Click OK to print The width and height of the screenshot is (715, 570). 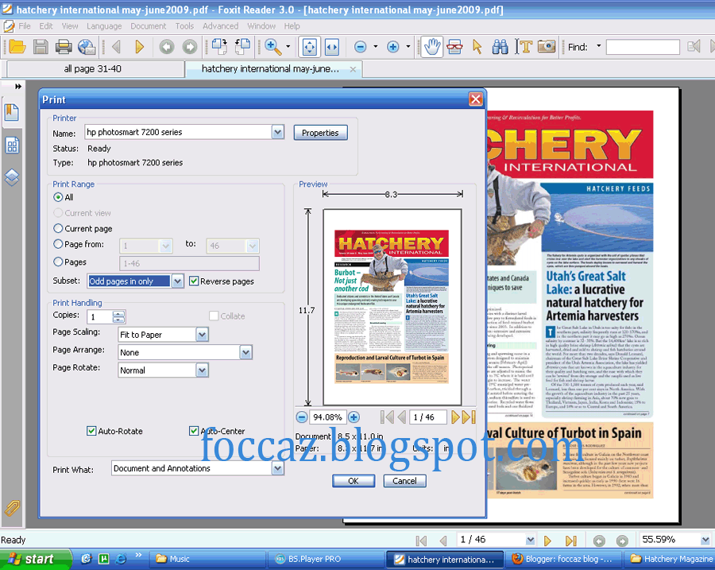point(354,481)
